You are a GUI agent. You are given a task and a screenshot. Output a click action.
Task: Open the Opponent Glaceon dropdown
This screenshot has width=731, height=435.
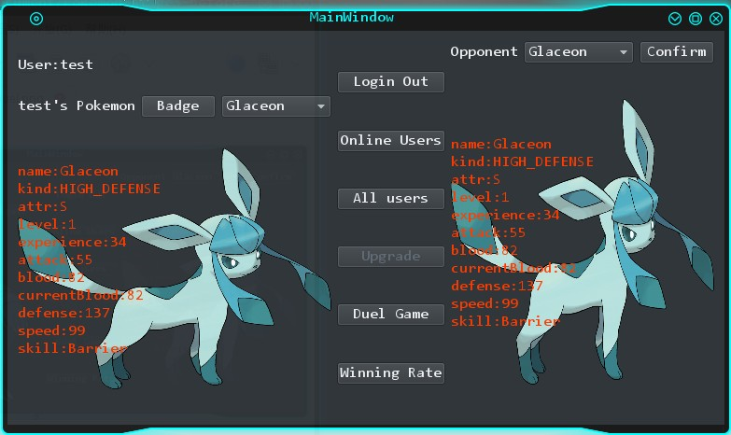pyautogui.click(x=579, y=51)
